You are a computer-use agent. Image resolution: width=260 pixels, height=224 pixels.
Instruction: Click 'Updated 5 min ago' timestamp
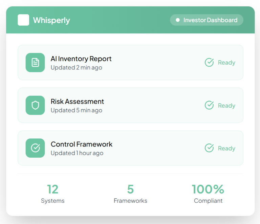(76, 110)
